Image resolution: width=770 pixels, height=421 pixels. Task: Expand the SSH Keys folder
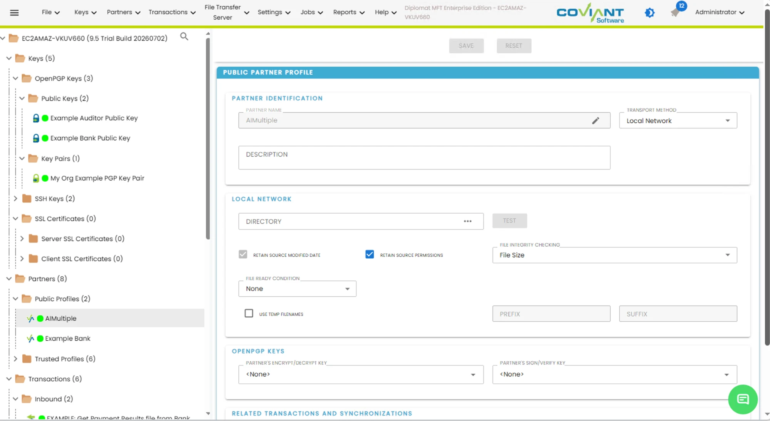(x=15, y=199)
